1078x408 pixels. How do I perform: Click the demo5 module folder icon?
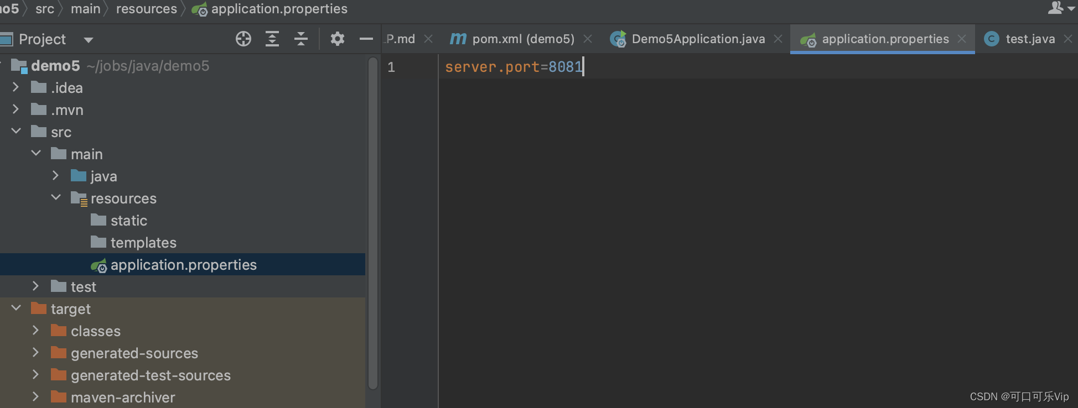[19, 66]
